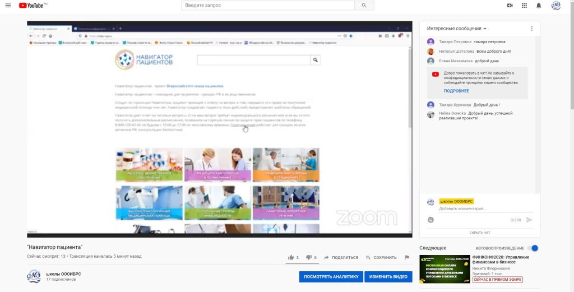The image size is (574, 292).
Task: Click the "Поделиться" share option
Action: 341,257
